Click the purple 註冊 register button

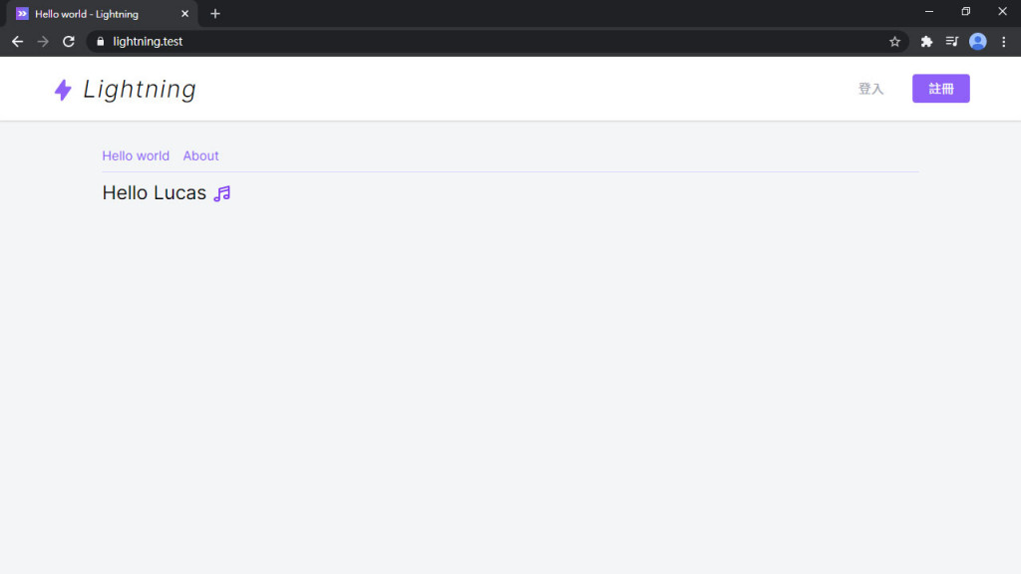coord(941,89)
